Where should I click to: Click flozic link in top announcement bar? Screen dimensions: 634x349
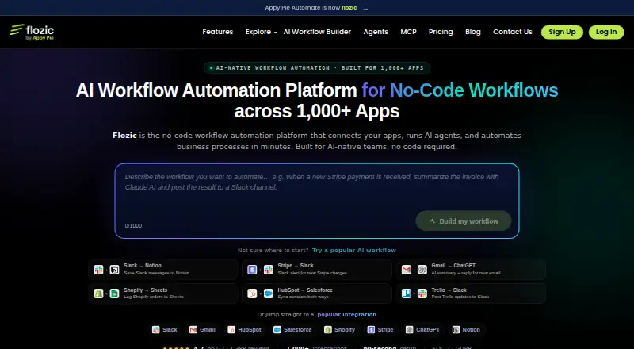click(349, 8)
